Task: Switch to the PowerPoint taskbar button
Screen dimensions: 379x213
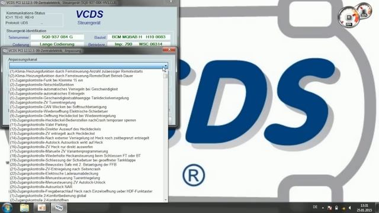Action: coord(41,208)
